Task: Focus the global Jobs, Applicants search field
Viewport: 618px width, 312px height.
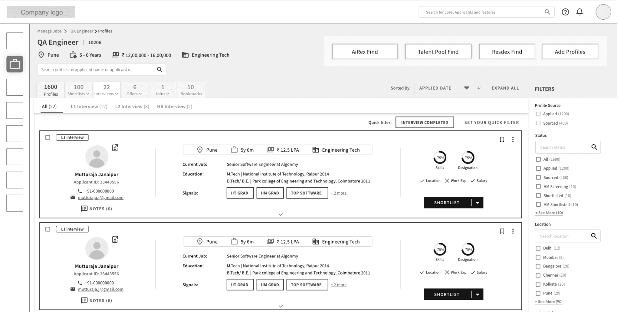Action: click(486, 12)
